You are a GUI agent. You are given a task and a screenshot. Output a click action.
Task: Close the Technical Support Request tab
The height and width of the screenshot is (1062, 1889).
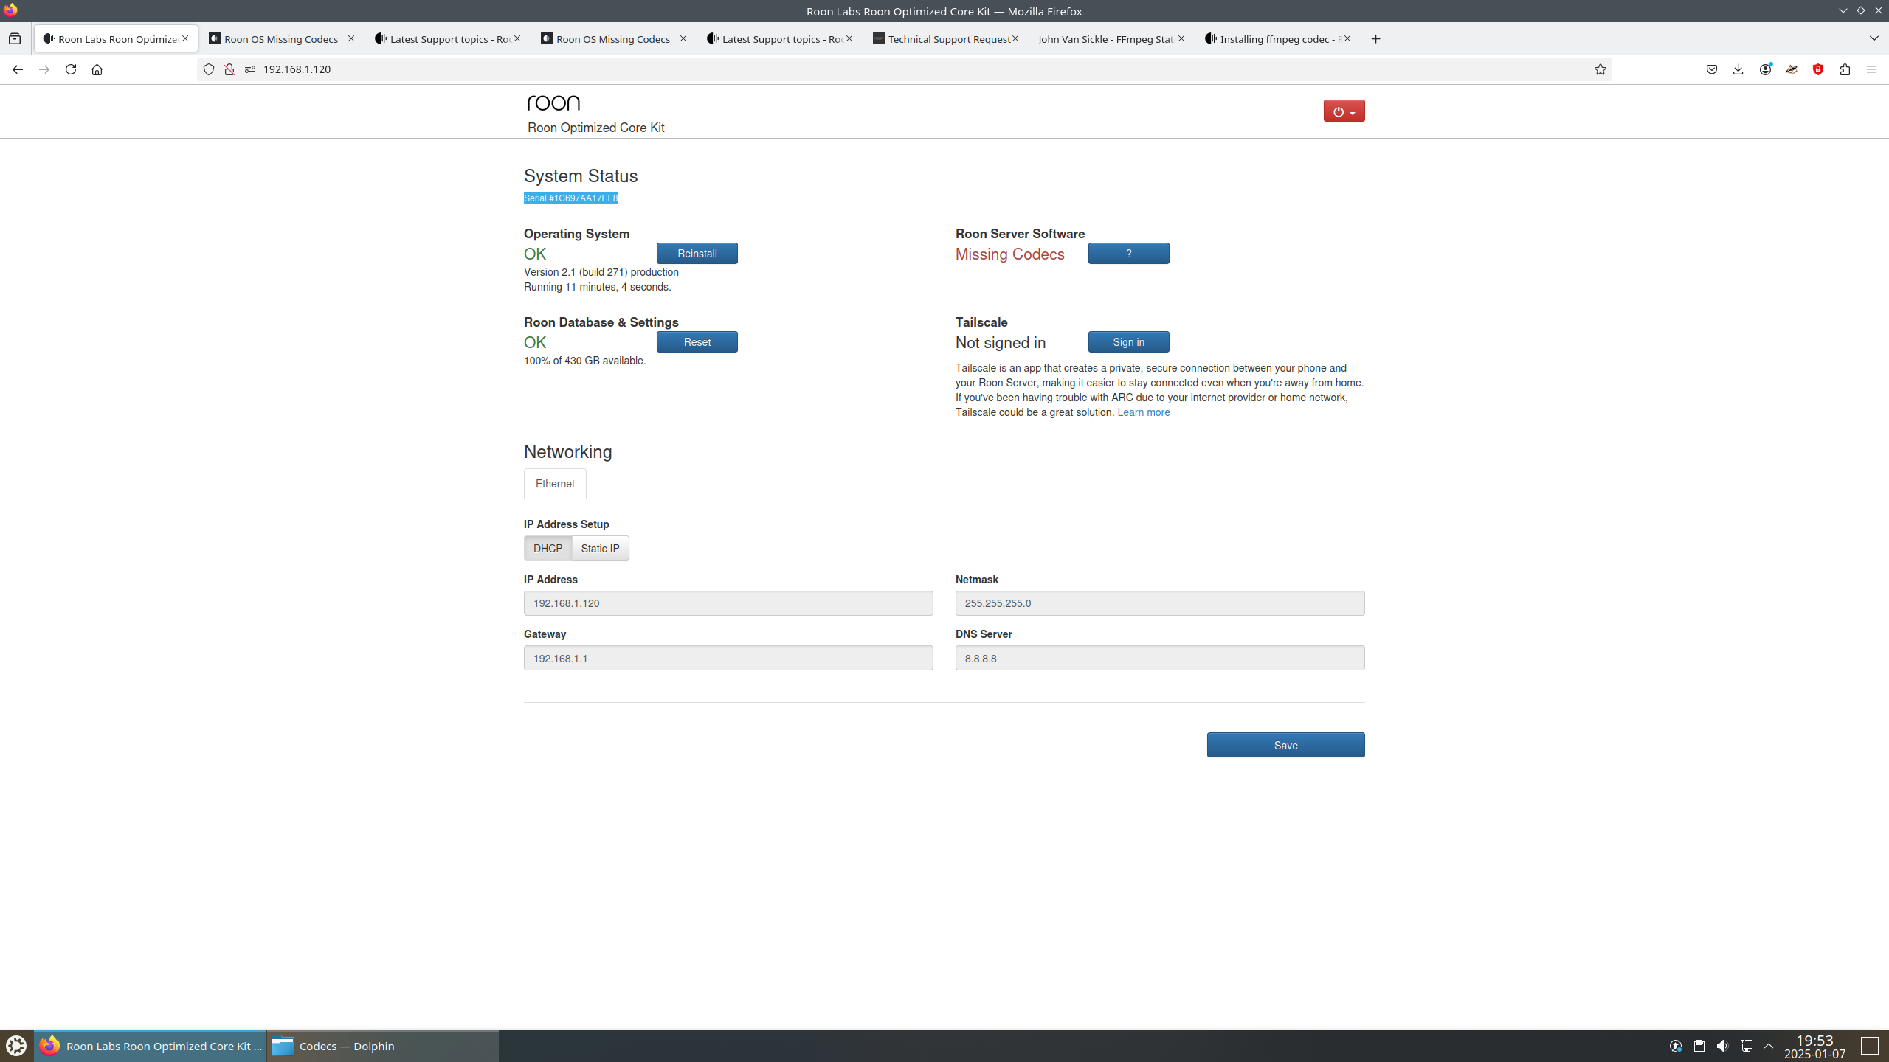point(1015,38)
